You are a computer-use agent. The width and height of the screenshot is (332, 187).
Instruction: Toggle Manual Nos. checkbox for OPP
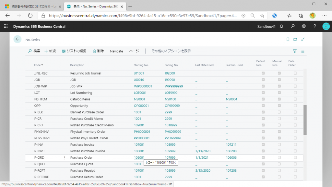(x=279, y=106)
